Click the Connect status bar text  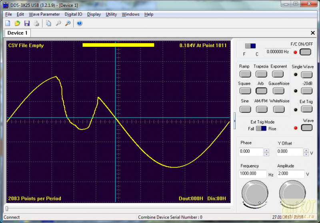[12, 217]
